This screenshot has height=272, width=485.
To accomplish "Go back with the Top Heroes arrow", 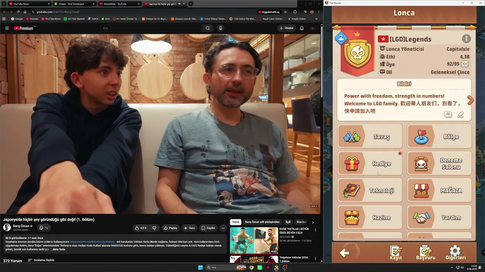I will pyautogui.click(x=344, y=253).
